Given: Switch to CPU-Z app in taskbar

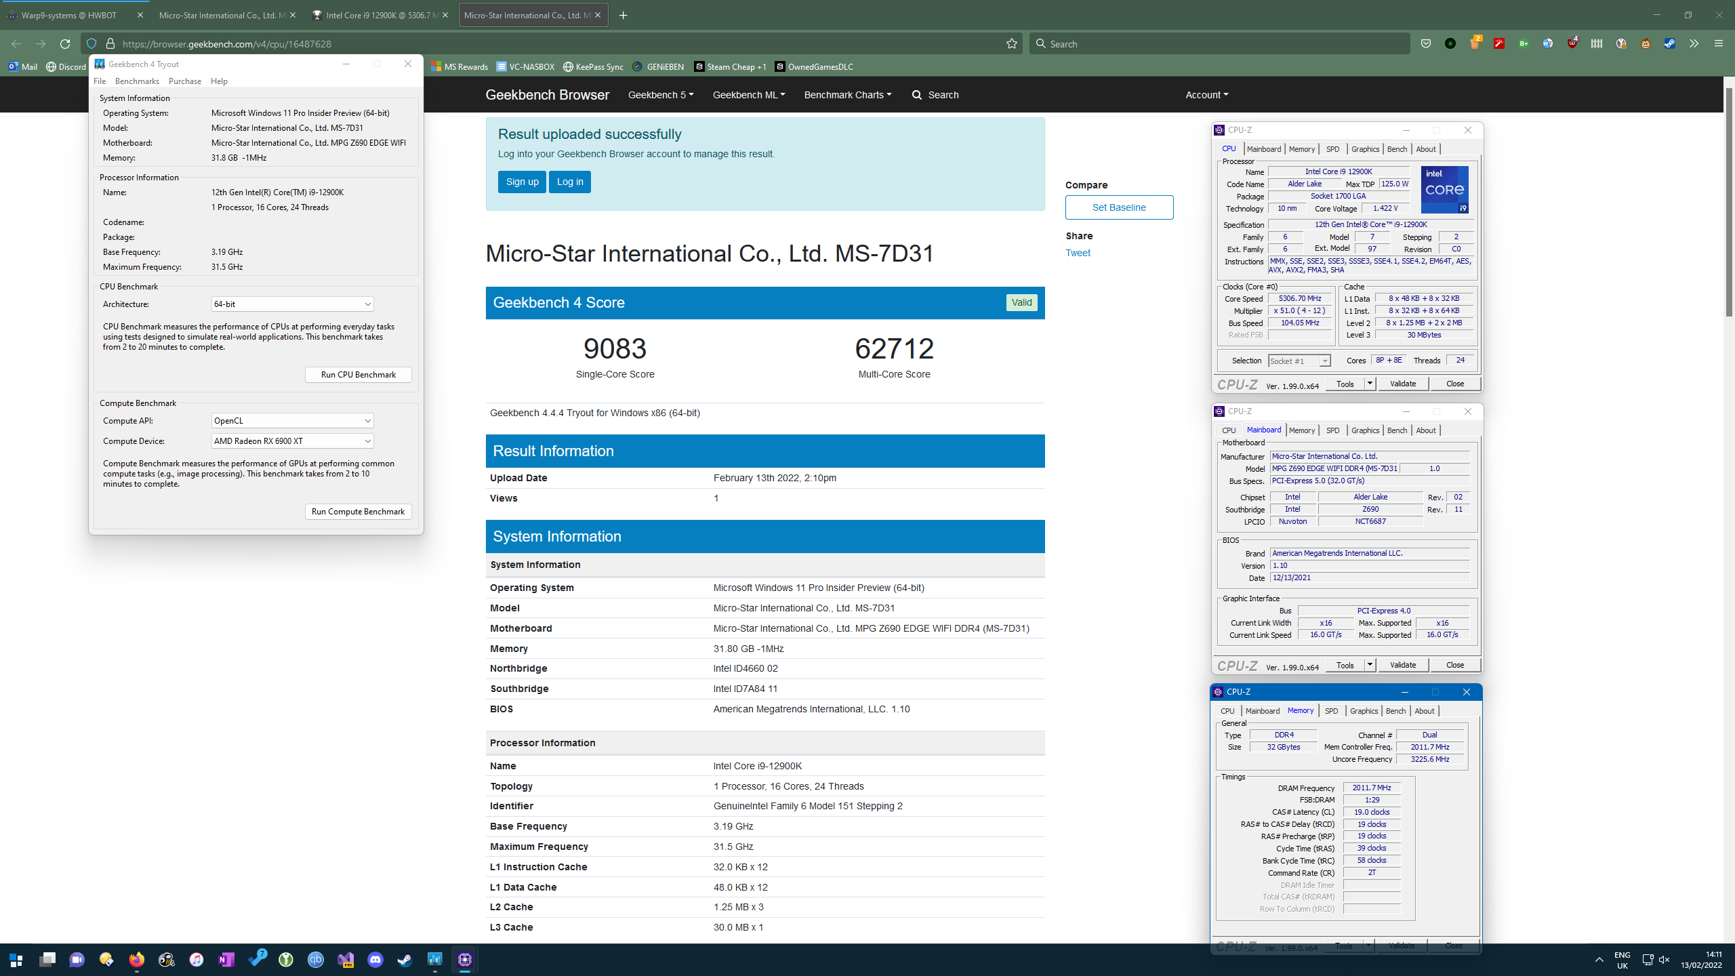Looking at the screenshot, I should (464, 960).
